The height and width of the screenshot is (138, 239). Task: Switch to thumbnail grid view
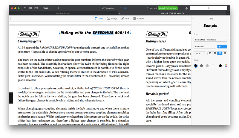30,8
